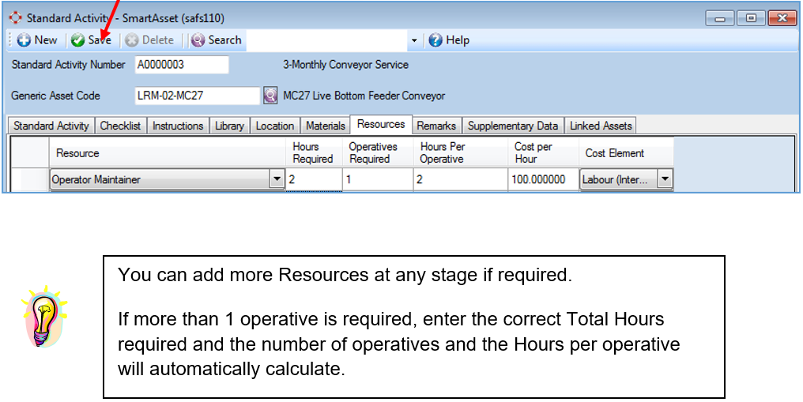Click the Cost Element column header
This screenshot has width=803, height=402.
(x=626, y=153)
